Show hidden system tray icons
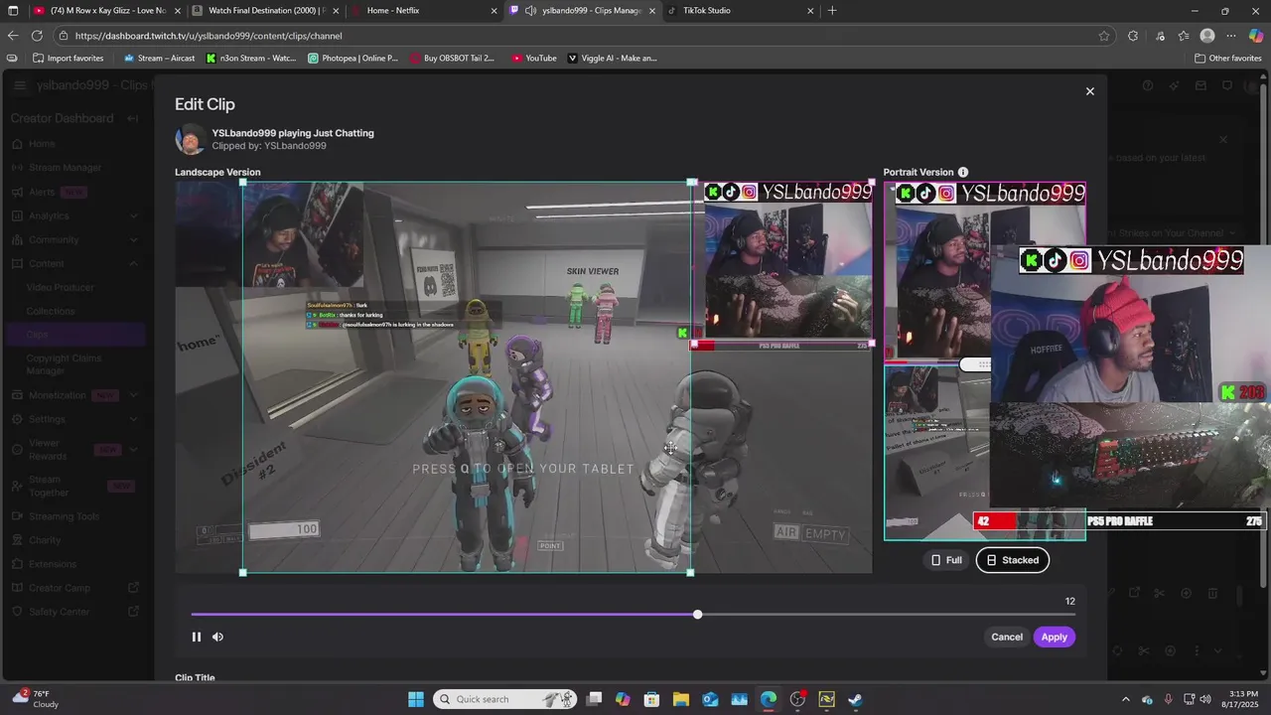Image resolution: width=1271 pixels, height=715 pixels. point(1125,699)
